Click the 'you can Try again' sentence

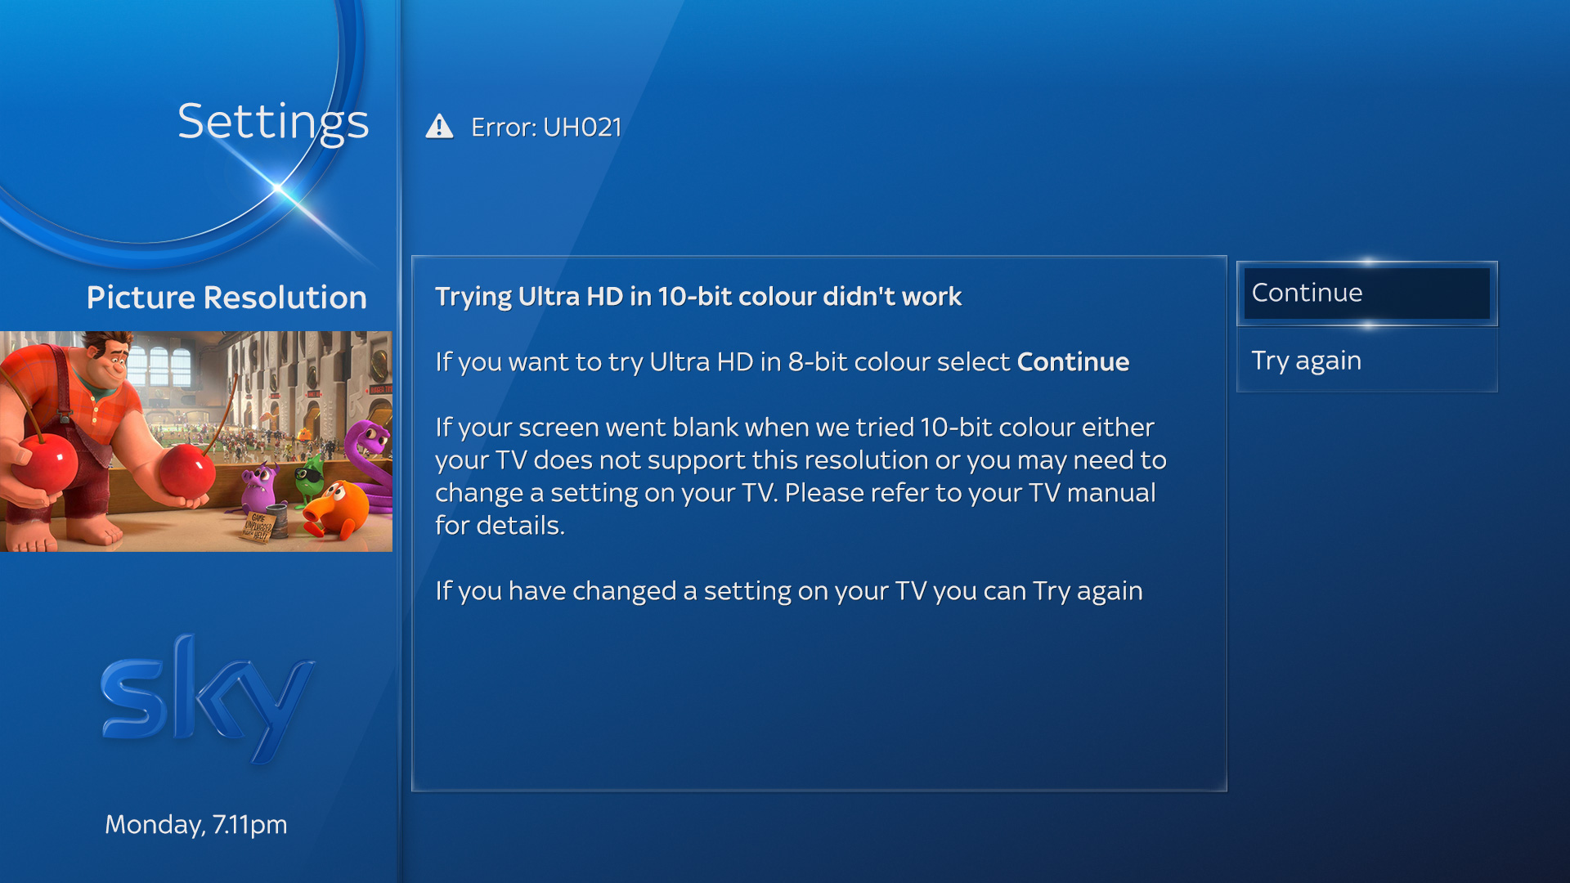(x=788, y=591)
